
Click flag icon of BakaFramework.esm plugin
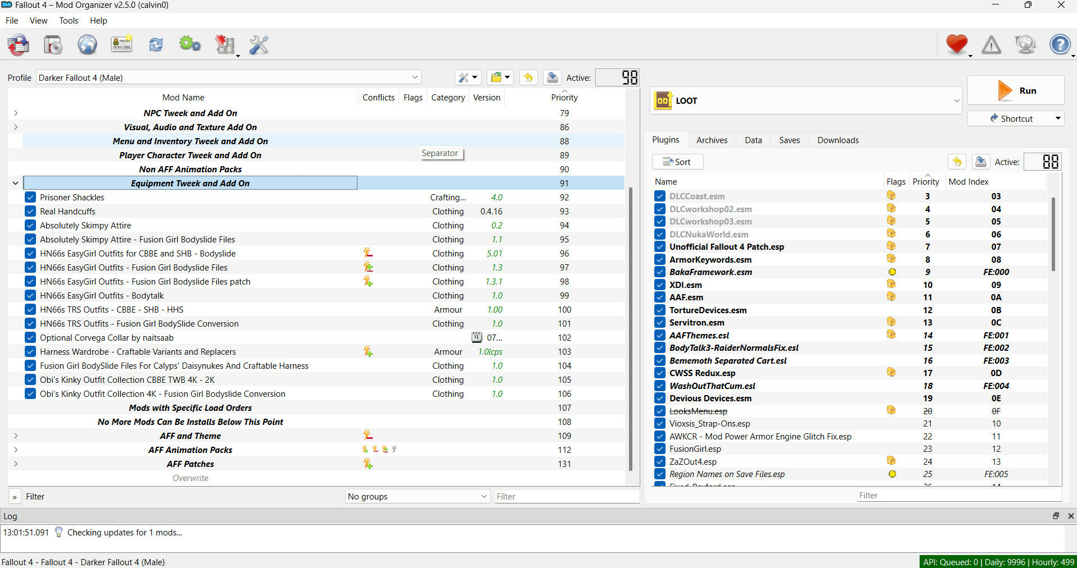(x=892, y=272)
